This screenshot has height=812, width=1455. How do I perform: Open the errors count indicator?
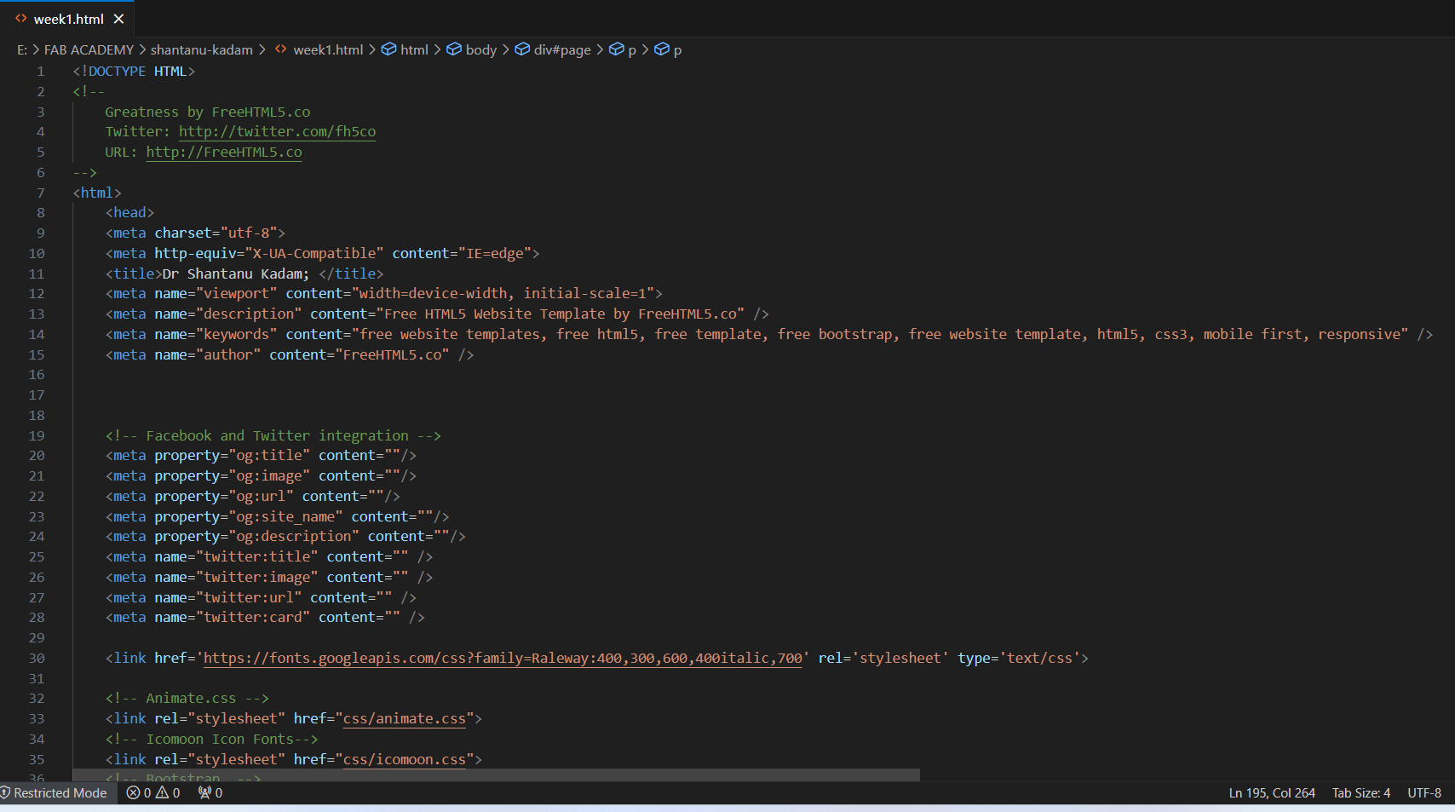[x=139, y=792]
